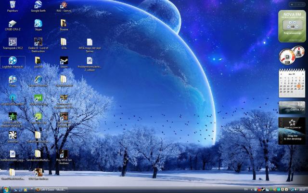The height and width of the screenshot is (193, 308).
Task: Open the Google Earth desktop shortcut
Action: pyautogui.click(x=38, y=5)
